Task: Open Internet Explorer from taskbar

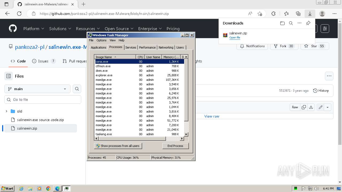Action: tap(21, 189)
